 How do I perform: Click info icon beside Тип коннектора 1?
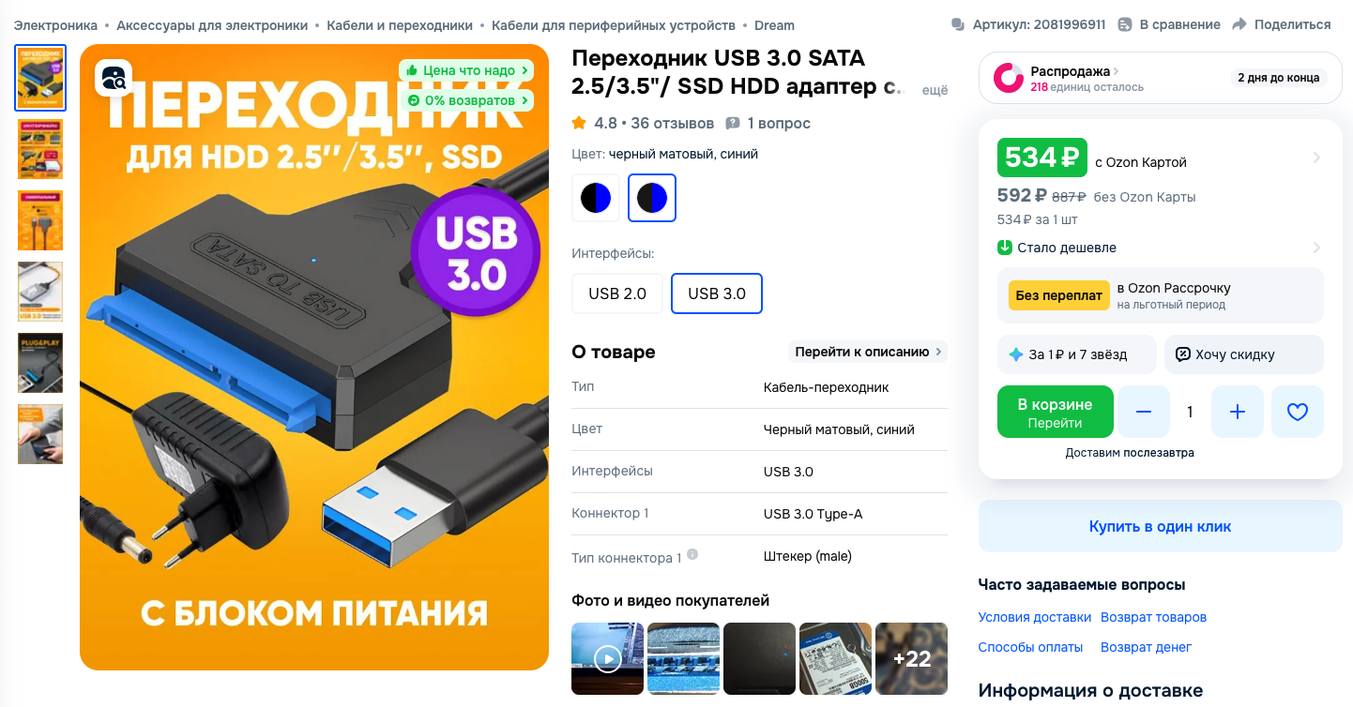692,555
